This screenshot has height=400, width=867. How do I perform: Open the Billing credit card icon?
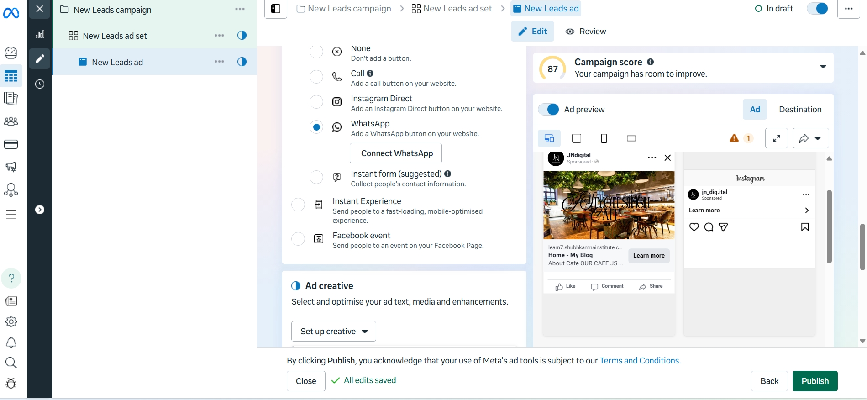coord(11,145)
